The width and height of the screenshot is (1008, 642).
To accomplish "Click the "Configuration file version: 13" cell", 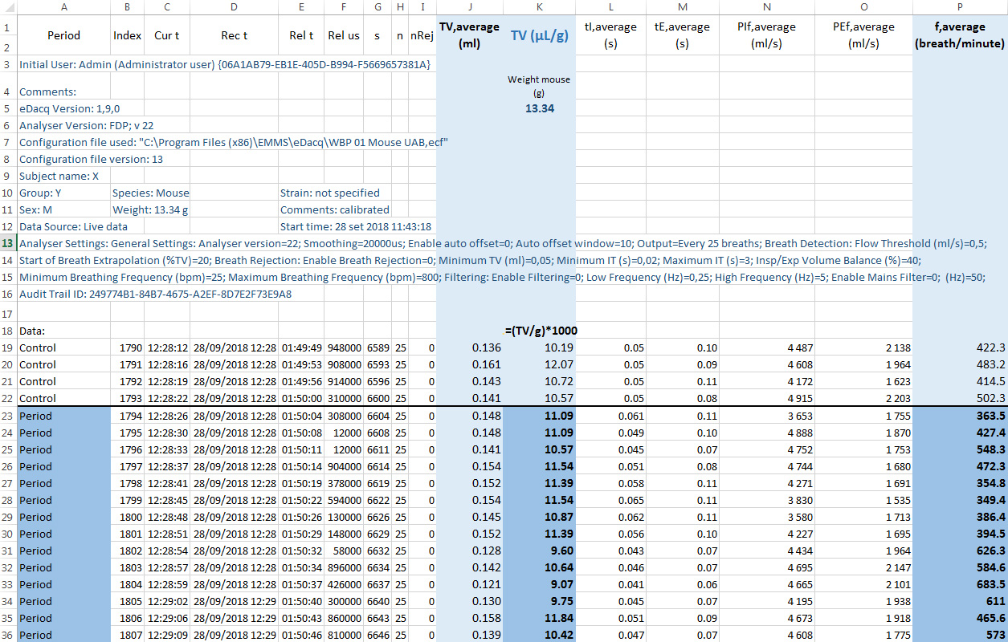I will coord(91,159).
